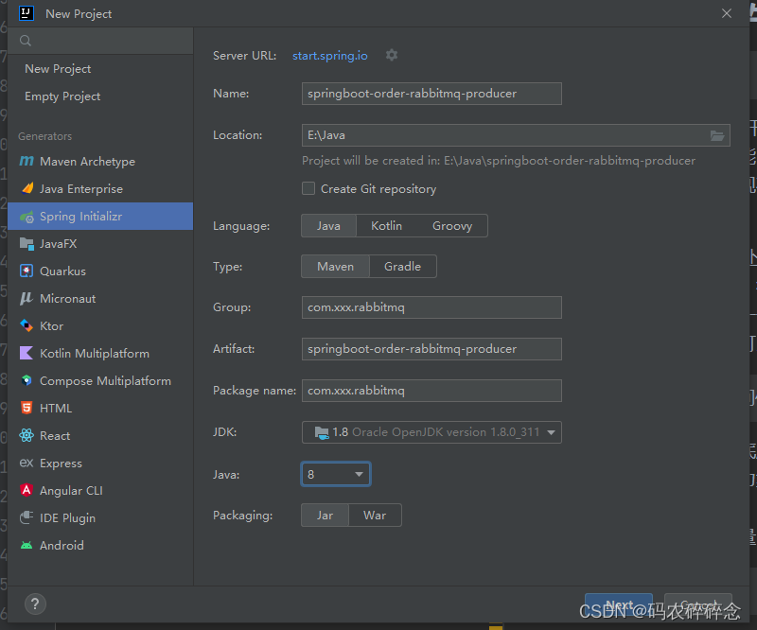Screen dimensions: 757x630
Task: Select Maven Archetype generator label
Action: pos(87,161)
